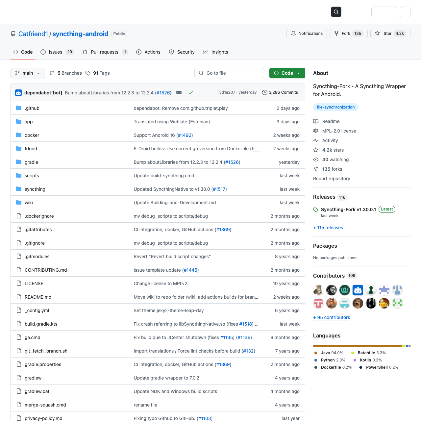Click the green commit status checkmark
The height and width of the screenshot is (421, 421).
click(x=191, y=93)
